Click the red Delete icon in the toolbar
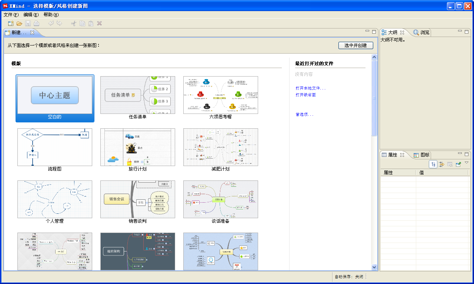Viewport: 474px width, 284px height. pos(99,23)
